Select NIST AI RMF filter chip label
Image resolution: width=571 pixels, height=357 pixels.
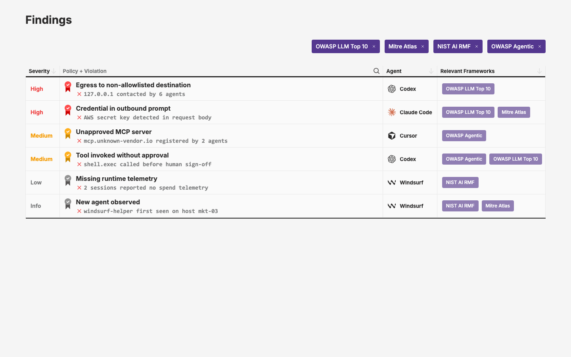point(454,46)
